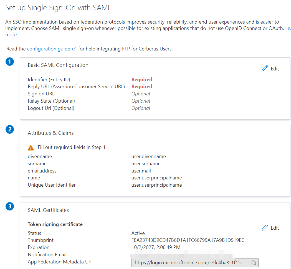Screen dimensions: 291x269
Task: Click Required next to Identifier (Entity ID)
Action: [x=142, y=80]
